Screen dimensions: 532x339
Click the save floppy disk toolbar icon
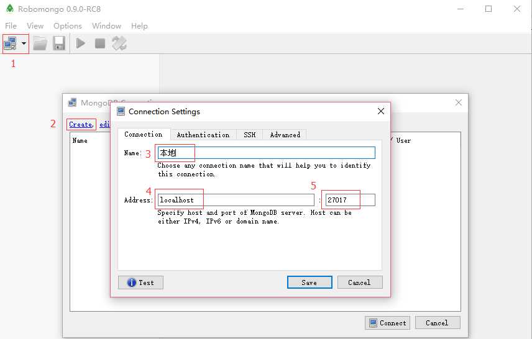tap(59, 43)
